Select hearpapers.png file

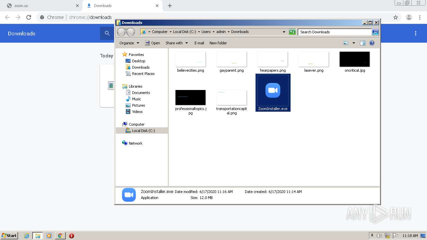click(x=273, y=62)
